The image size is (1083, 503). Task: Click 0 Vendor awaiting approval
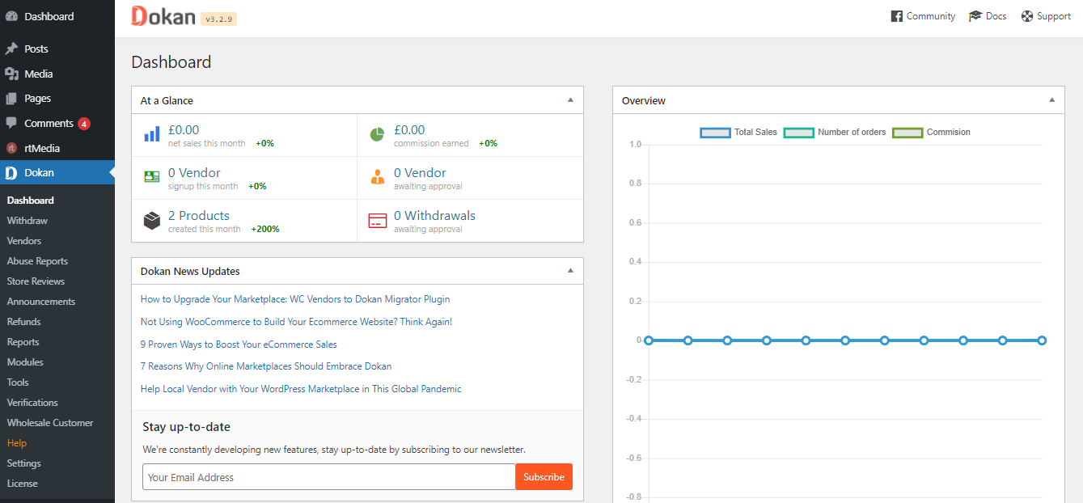click(420, 173)
